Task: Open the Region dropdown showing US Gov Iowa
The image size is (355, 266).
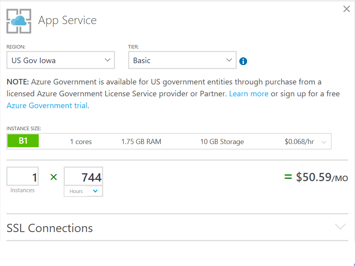Action: (60, 60)
